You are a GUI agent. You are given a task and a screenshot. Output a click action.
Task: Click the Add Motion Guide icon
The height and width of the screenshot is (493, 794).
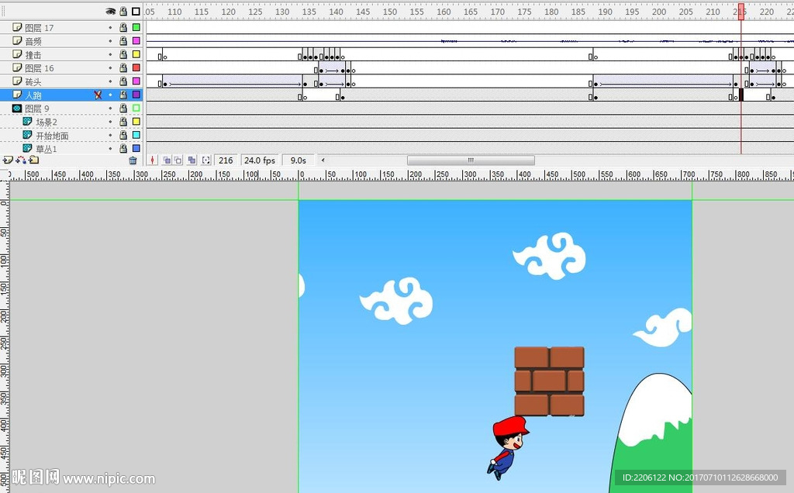[21, 160]
